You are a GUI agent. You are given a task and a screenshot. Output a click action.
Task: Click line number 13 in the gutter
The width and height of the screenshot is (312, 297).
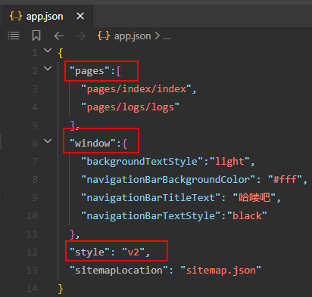coord(32,271)
